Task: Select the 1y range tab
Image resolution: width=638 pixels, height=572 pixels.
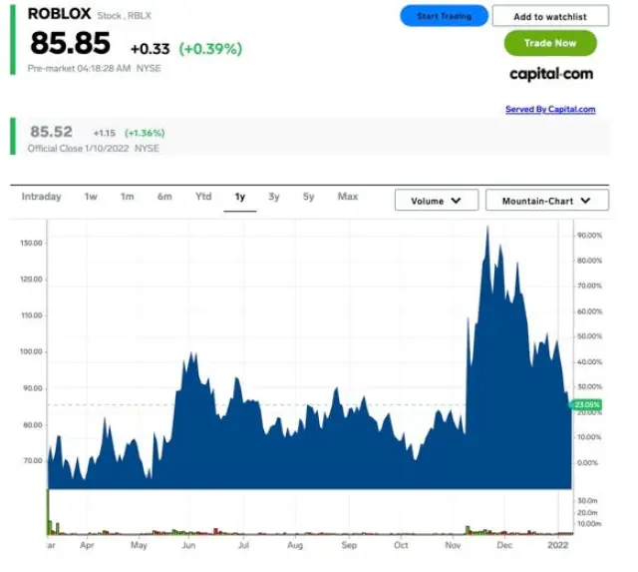Action: 240,198
